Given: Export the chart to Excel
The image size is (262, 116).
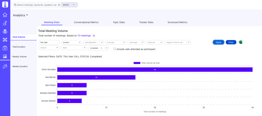Looking at the screenshot, I should pos(241,42).
